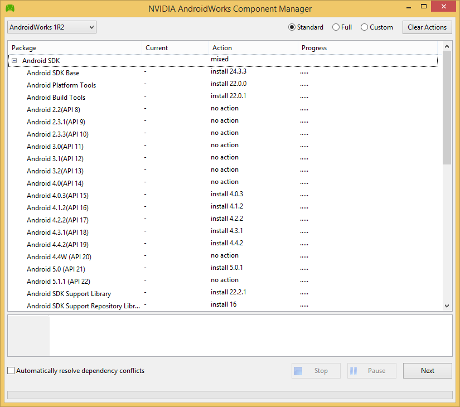This screenshot has height=407, width=460.
Task: Maximize the Component Manager window
Action: [x=424, y=7]
